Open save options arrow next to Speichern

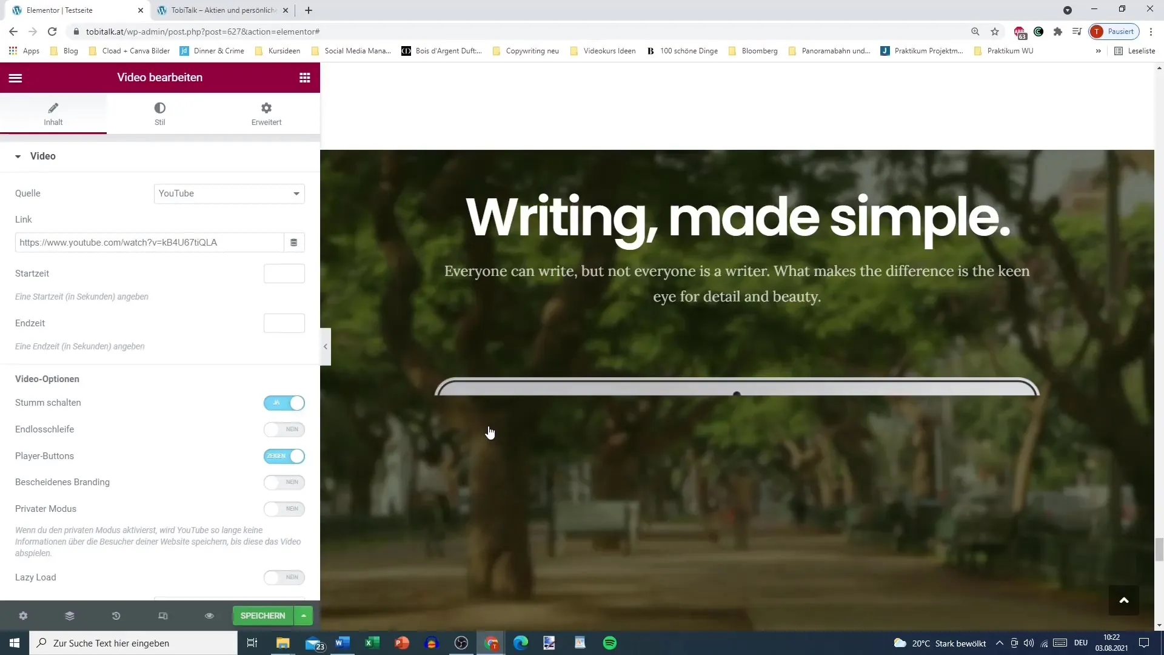click(x=304, y=616)
